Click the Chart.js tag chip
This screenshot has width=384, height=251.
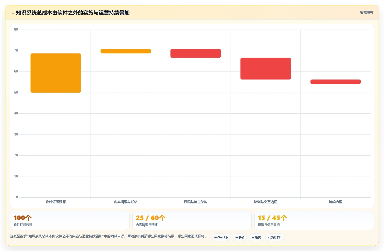point(221,237)
